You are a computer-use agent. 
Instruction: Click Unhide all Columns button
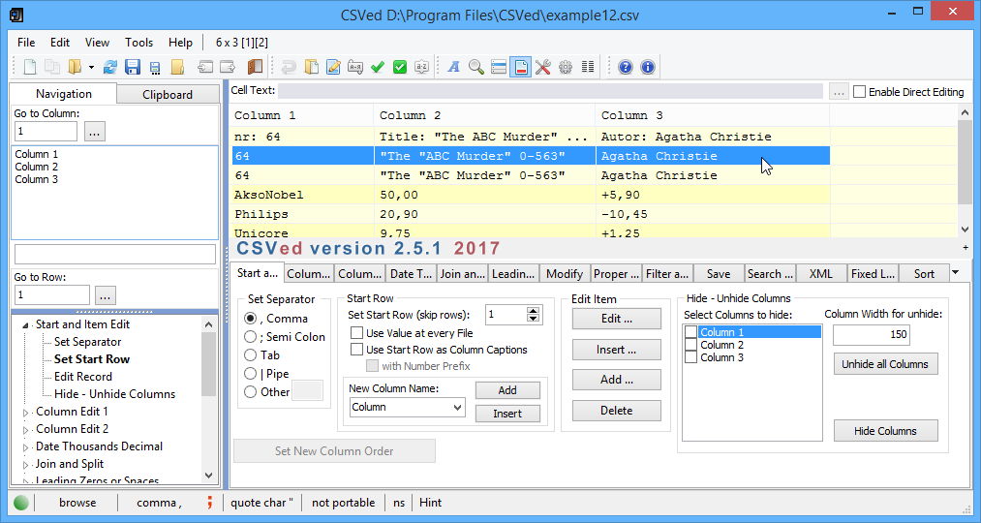[885, 364]
